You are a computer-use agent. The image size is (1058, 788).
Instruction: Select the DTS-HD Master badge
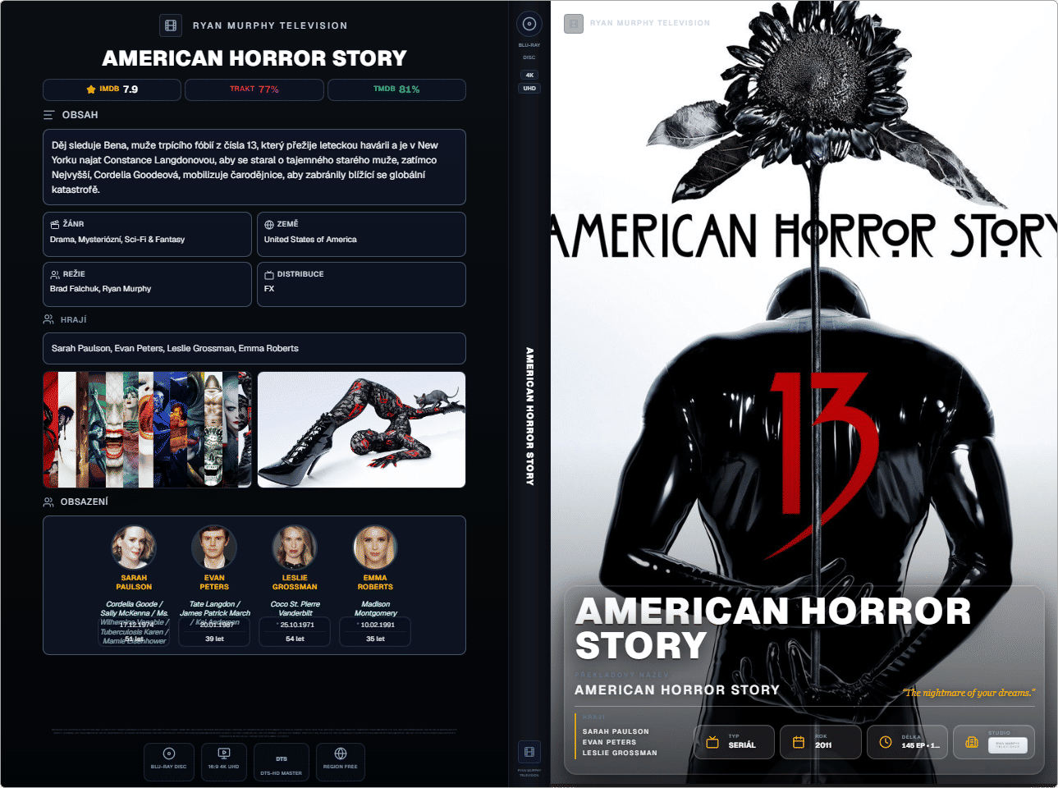(282, 763)
